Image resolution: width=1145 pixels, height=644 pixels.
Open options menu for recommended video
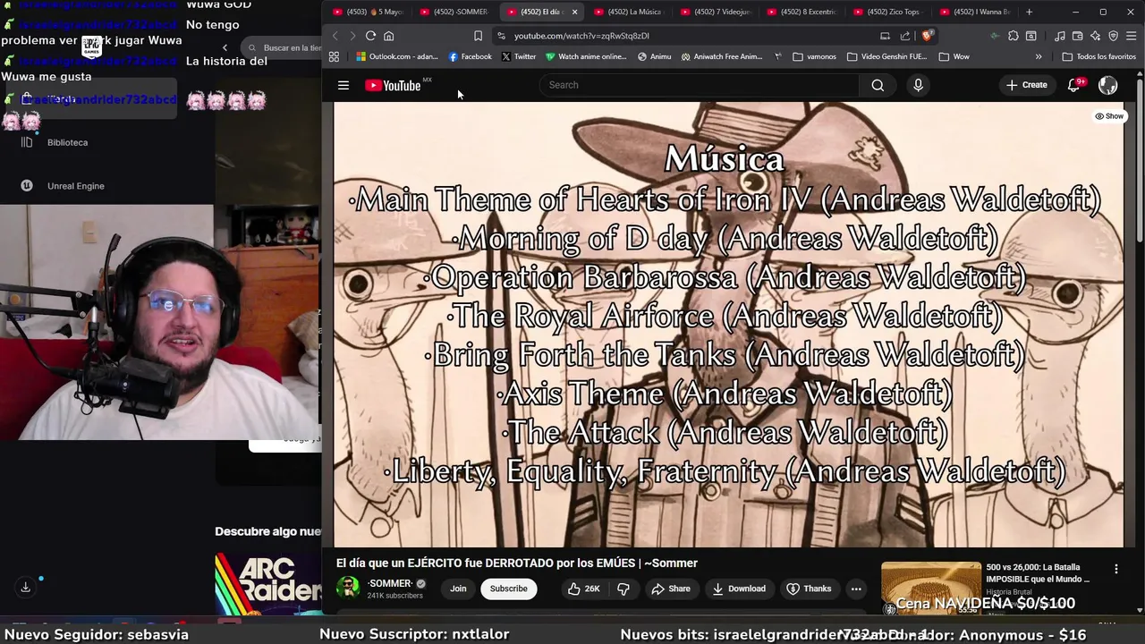(1115, 569)
